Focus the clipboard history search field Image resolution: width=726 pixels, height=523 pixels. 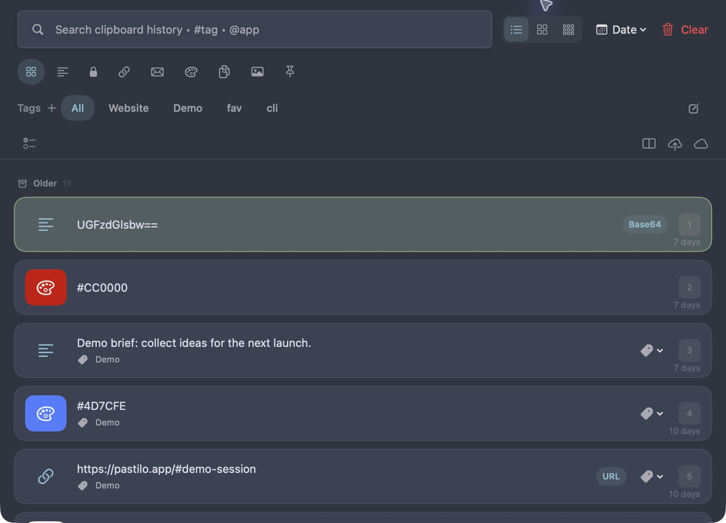[255, 29]
